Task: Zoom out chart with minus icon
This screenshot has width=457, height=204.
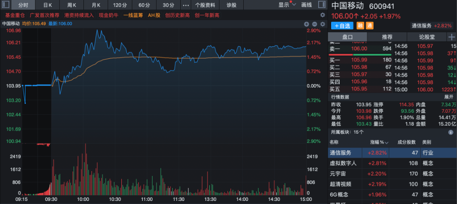Action: click(x=315, y=24)
